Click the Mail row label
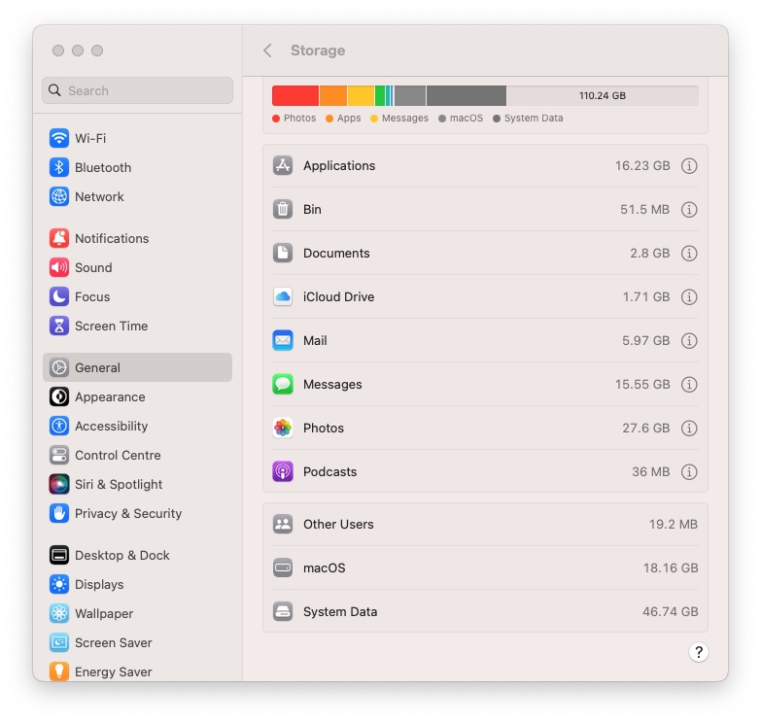 pyautogui.click(x=315, y=341)
